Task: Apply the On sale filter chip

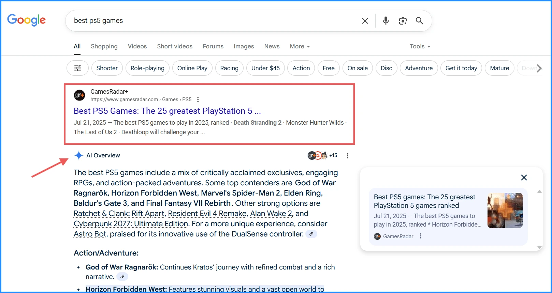Action: tap(358, 68)
